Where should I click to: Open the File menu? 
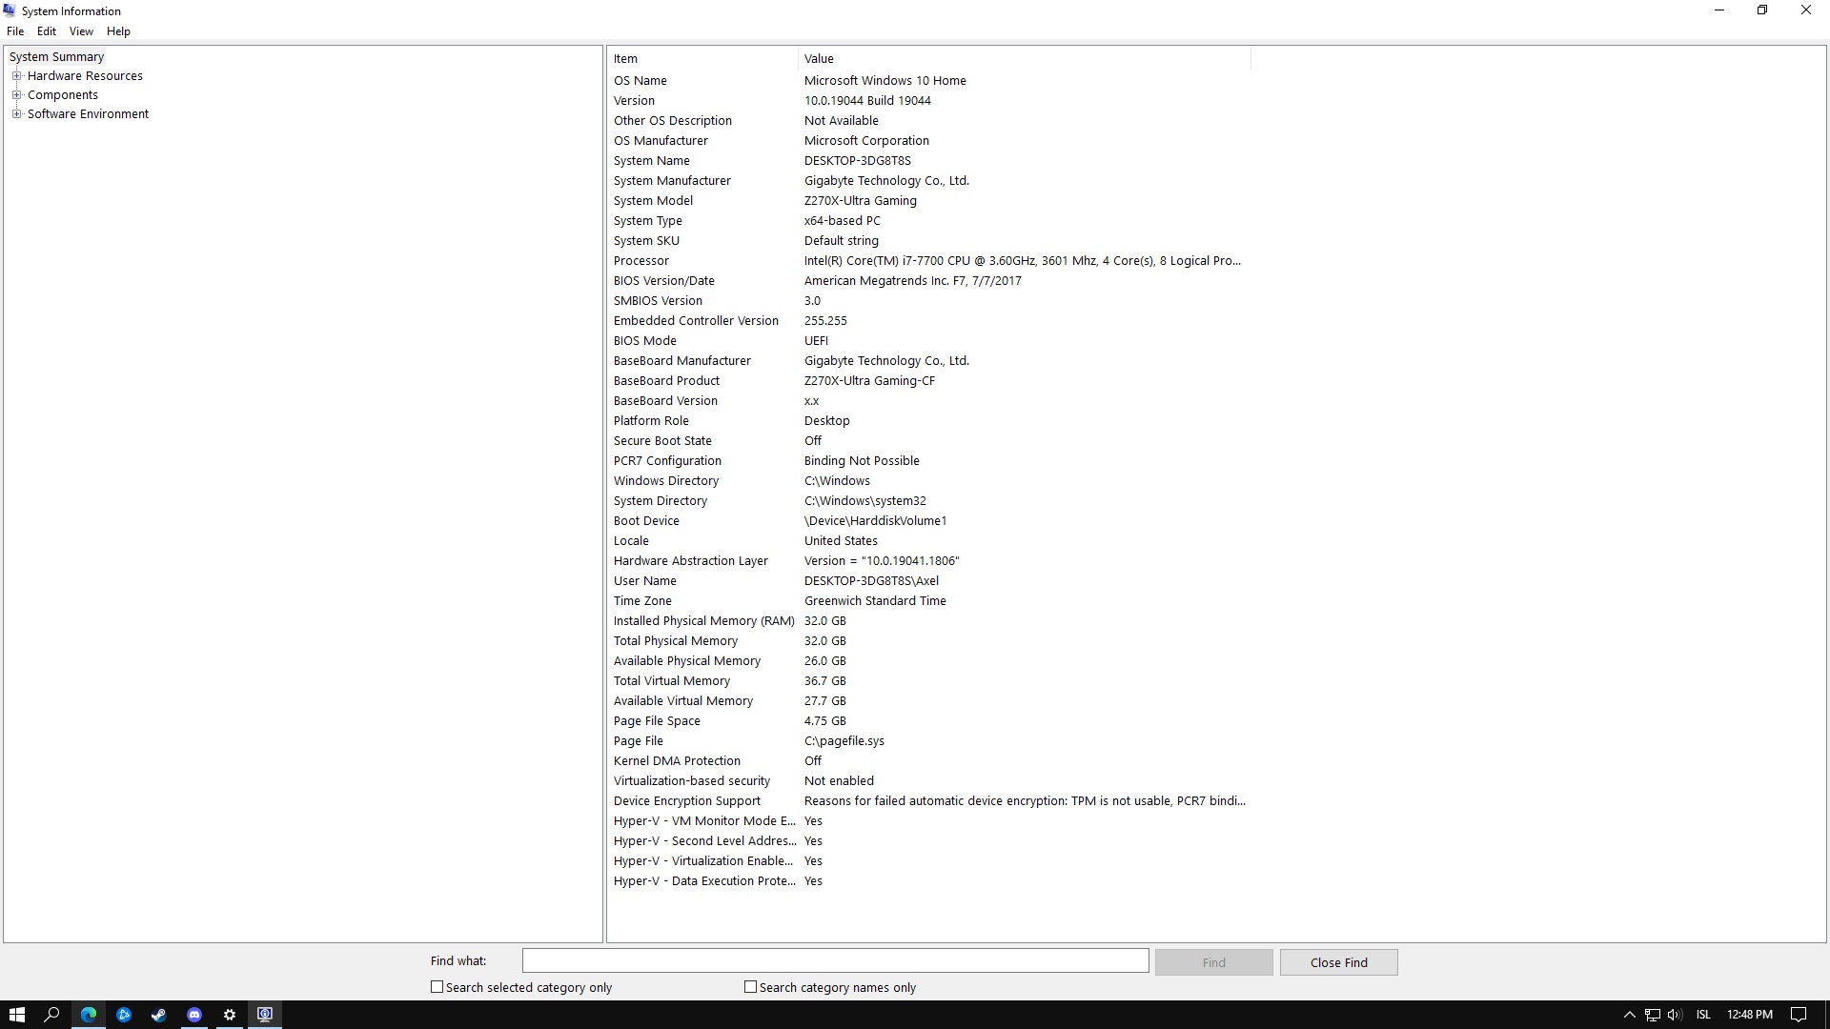pos(15,31)
